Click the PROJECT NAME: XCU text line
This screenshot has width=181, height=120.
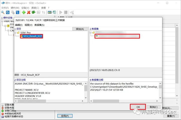[27, 90]
